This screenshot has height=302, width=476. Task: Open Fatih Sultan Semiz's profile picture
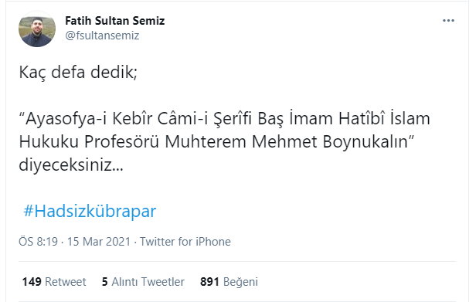(x=37, y=29)
